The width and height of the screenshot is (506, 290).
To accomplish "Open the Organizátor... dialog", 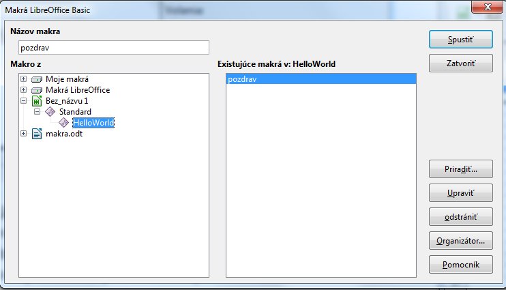I will 461,241.
